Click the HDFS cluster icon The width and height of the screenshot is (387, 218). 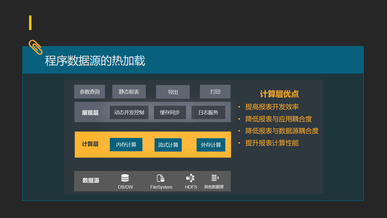(x=190, y=178)
